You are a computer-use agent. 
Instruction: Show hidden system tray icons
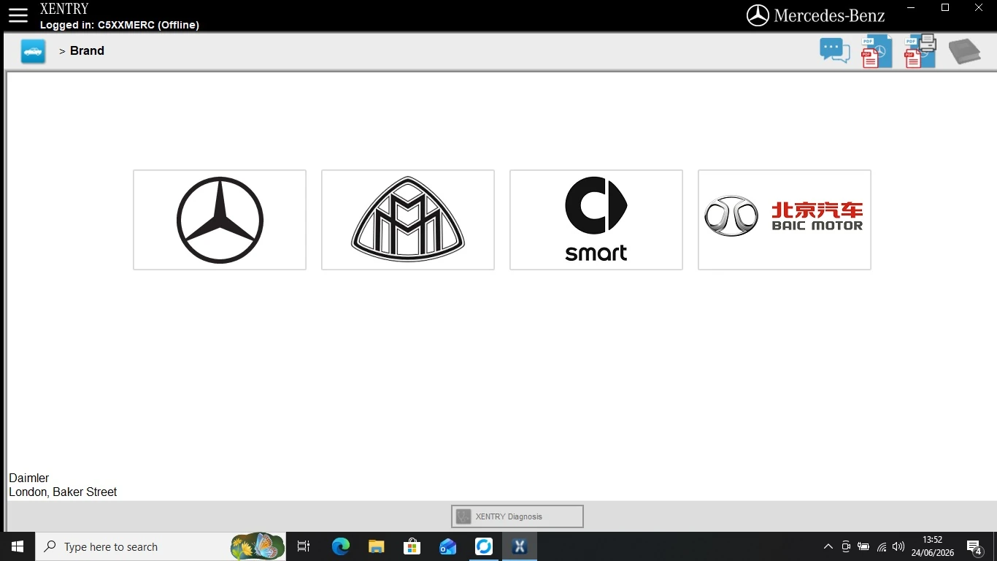pos(828,546)
